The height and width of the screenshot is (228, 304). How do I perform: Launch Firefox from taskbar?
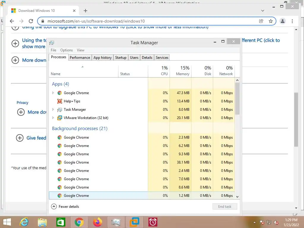pyautogui.click(x=97, y=222)
